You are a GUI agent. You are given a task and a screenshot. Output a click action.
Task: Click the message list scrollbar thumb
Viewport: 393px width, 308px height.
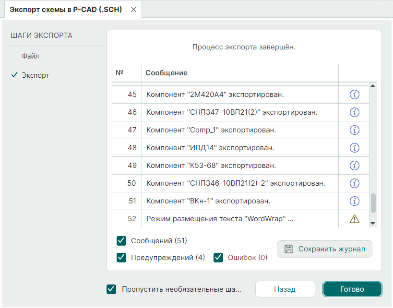(373, 203)
